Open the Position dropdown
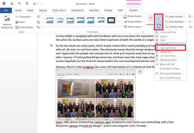 [150, 22]
